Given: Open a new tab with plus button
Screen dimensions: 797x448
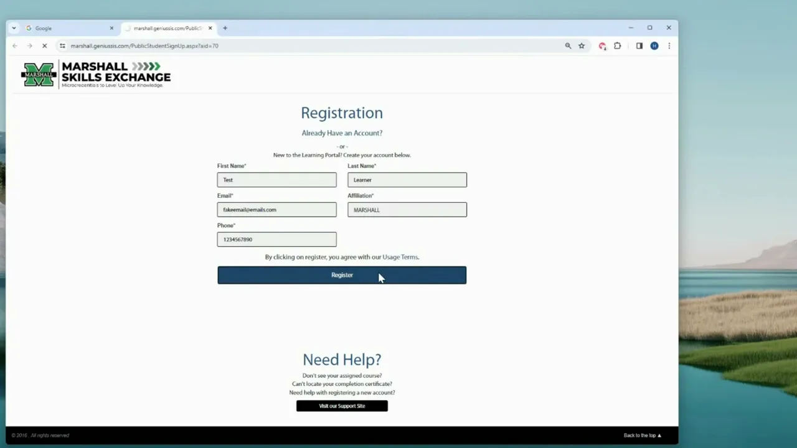Looking at the screenshot, I should point(225,28).
